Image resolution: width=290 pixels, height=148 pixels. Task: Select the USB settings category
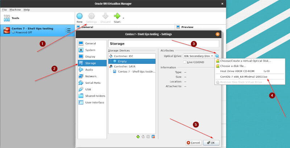click(92, 89)
